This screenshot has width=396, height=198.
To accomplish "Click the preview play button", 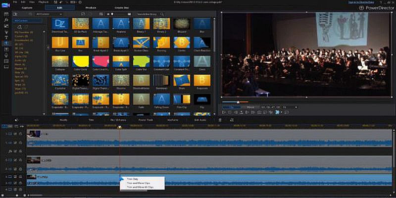I will [224, 112].
